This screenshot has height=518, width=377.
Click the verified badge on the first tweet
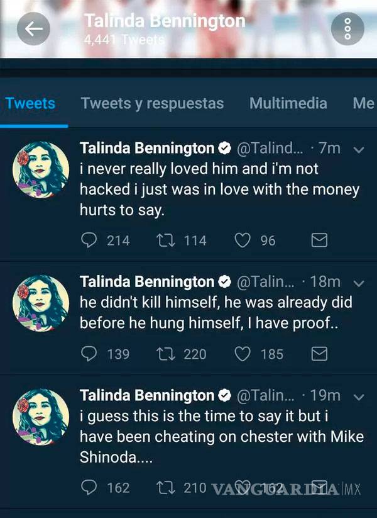(224, 148)
